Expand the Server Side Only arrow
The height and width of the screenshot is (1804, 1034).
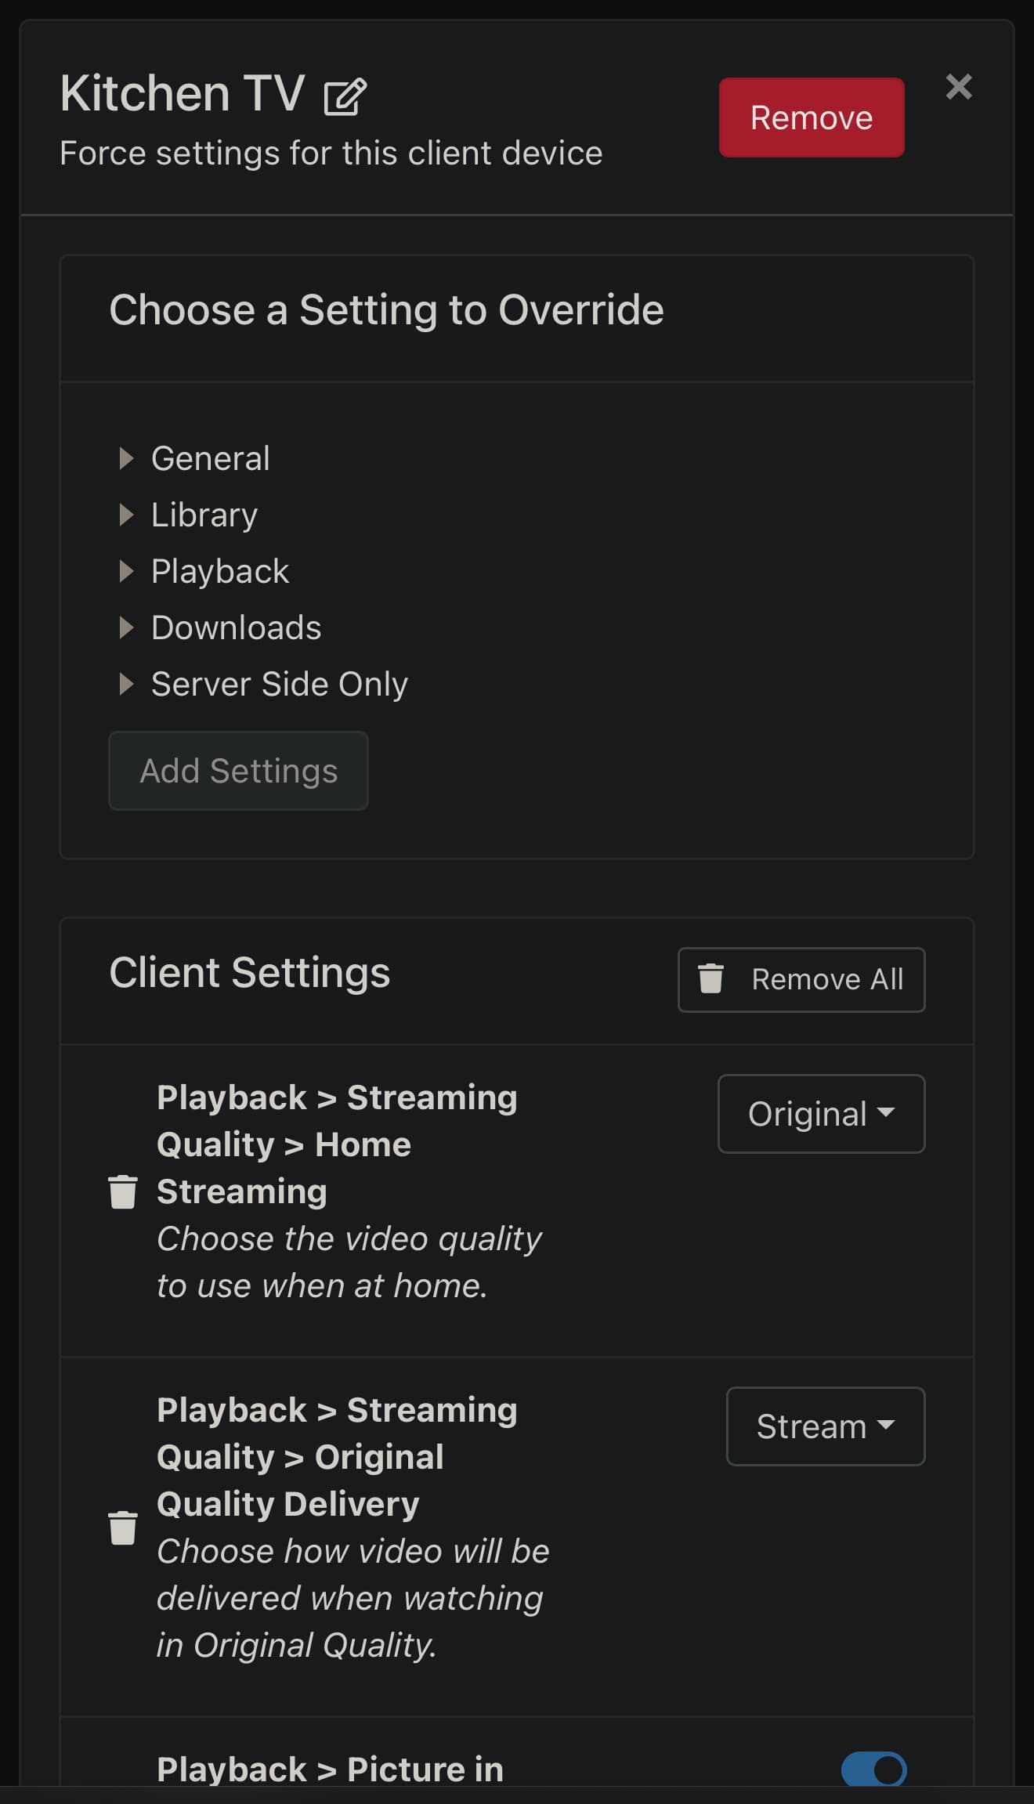pos(125,684)
